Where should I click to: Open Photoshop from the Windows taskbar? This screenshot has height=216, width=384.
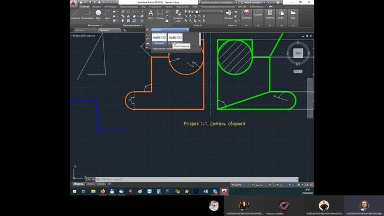[x=168, y=191]
